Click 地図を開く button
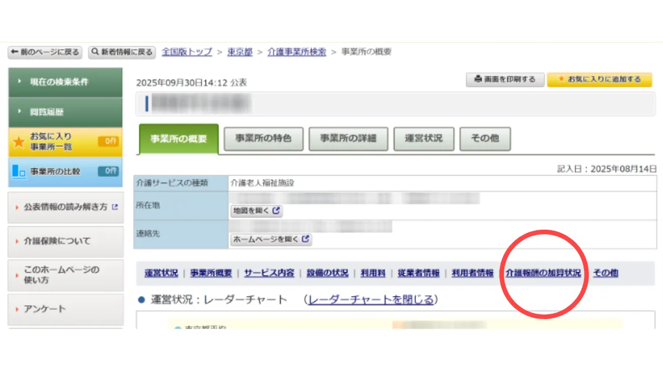The width and height of the screenshot is (663, 371). (256, 211)
